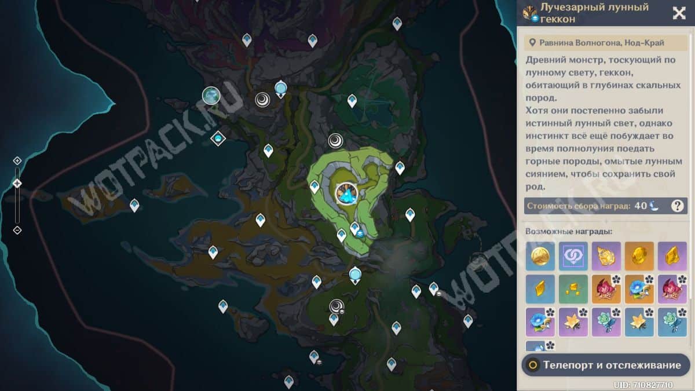The width and height of the screenshot is (695, 391).
Task: Click the boss portrait icon beside the panel title
Action: (530, 13)
